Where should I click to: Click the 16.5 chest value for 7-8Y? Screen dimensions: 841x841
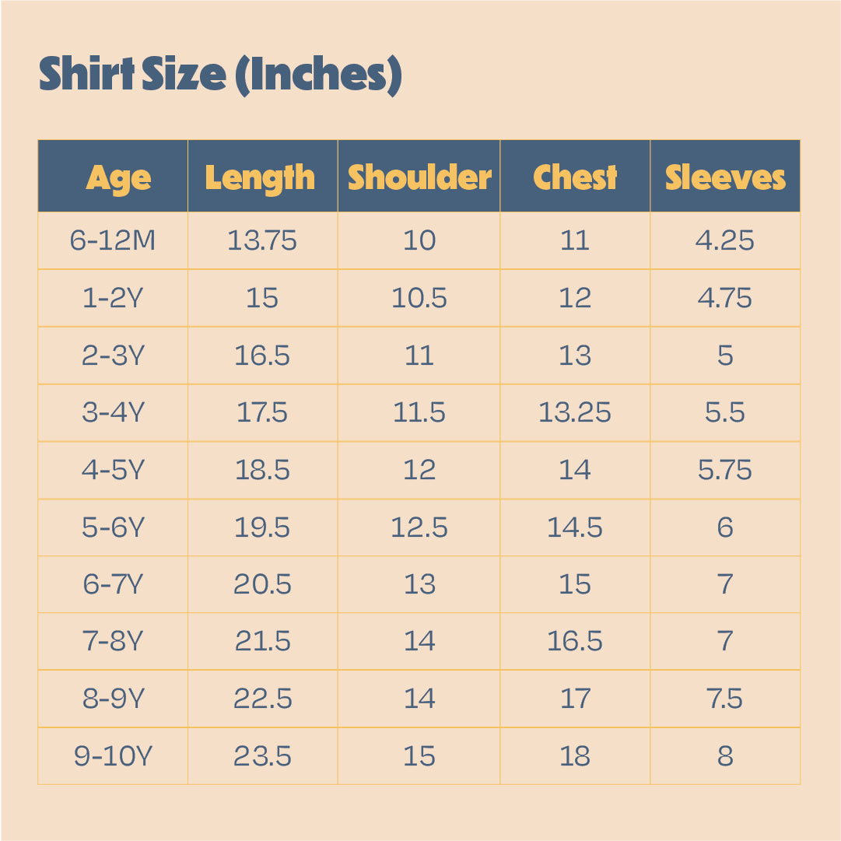click(575, 641)
